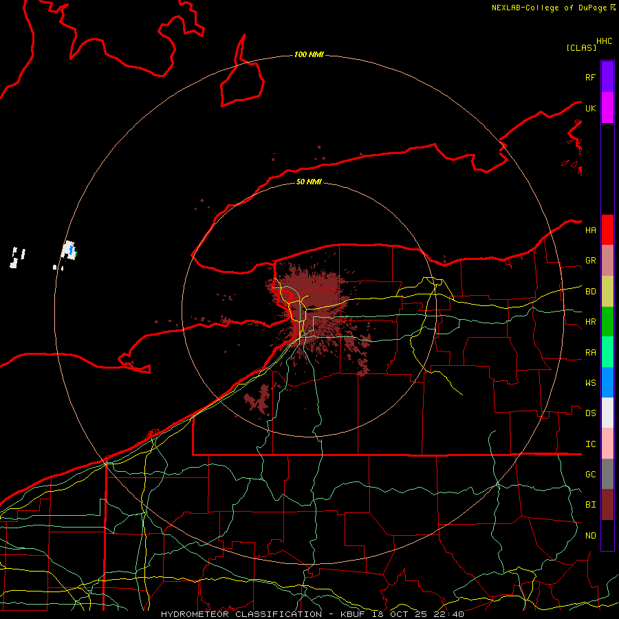Screen dimensions: 619x619
Task: Click the RF legend label
Action: 590,77
